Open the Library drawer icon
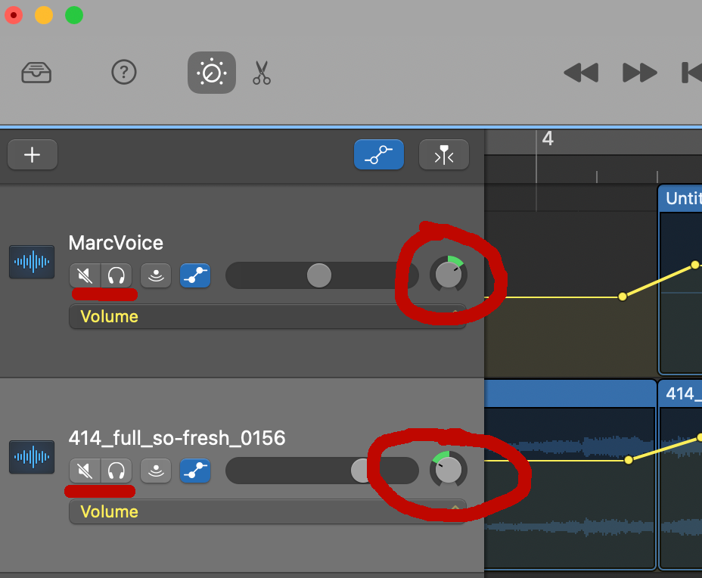702x578 pixels. pyautogui.click(x=36, y=73)
